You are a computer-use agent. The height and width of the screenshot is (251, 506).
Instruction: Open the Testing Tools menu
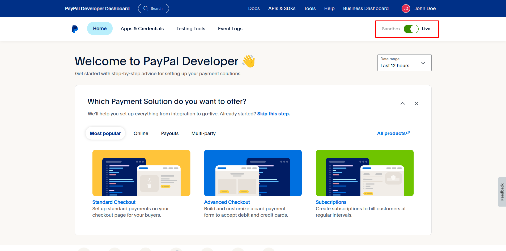point(191,28)
